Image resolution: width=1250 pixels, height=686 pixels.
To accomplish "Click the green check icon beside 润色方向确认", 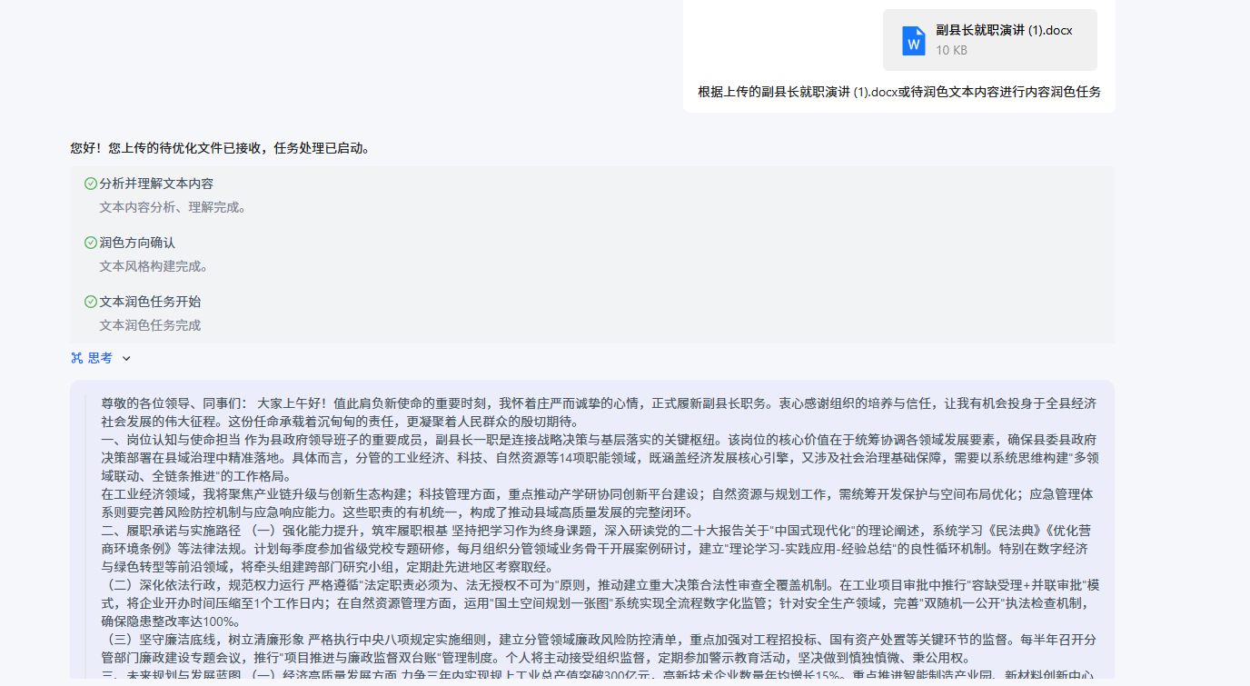I will (x=91, y=243).
